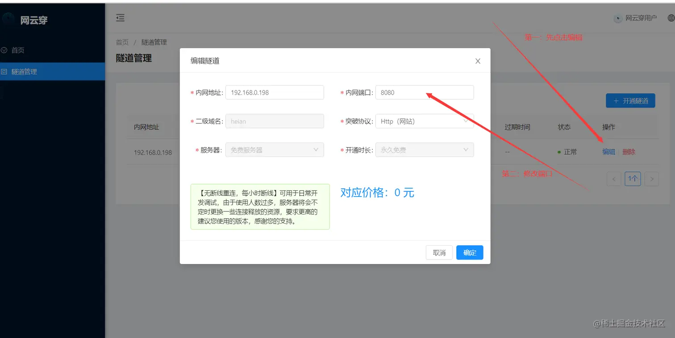
Task: Close the 编辑隧道 dialog with the X
Action: (478, 61)
